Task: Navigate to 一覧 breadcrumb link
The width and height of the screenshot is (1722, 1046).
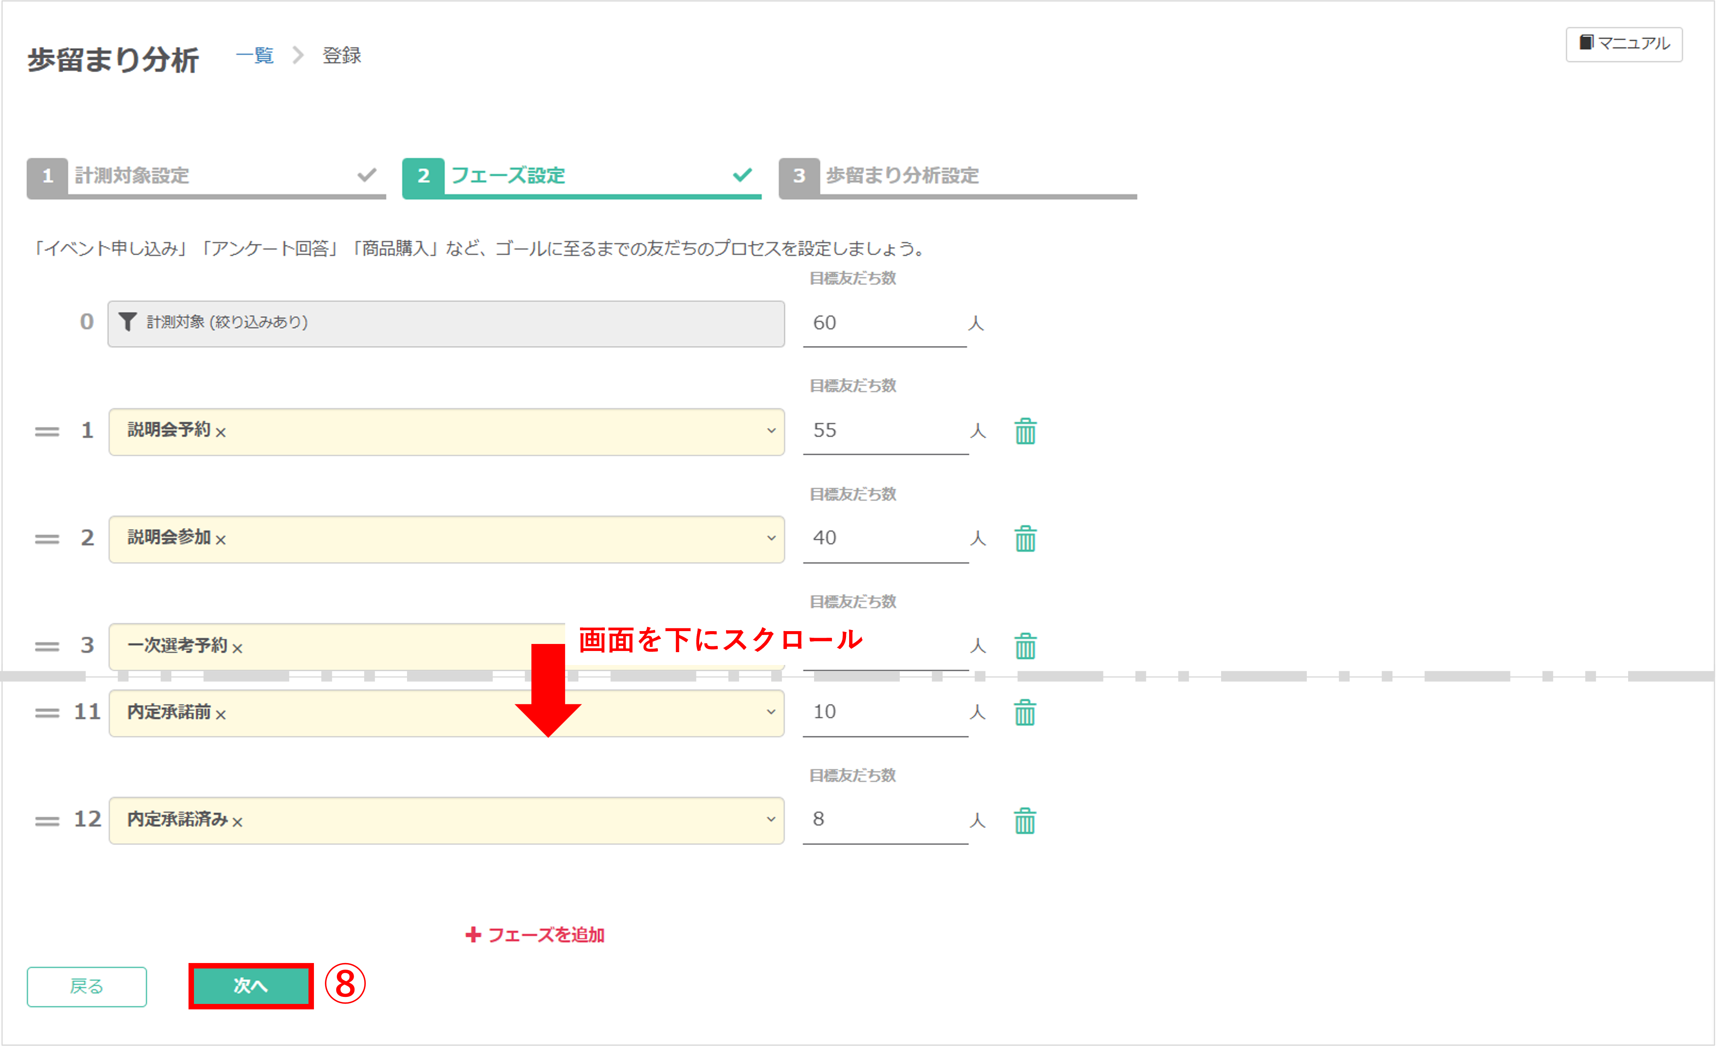Action: (x=255, y=55)
